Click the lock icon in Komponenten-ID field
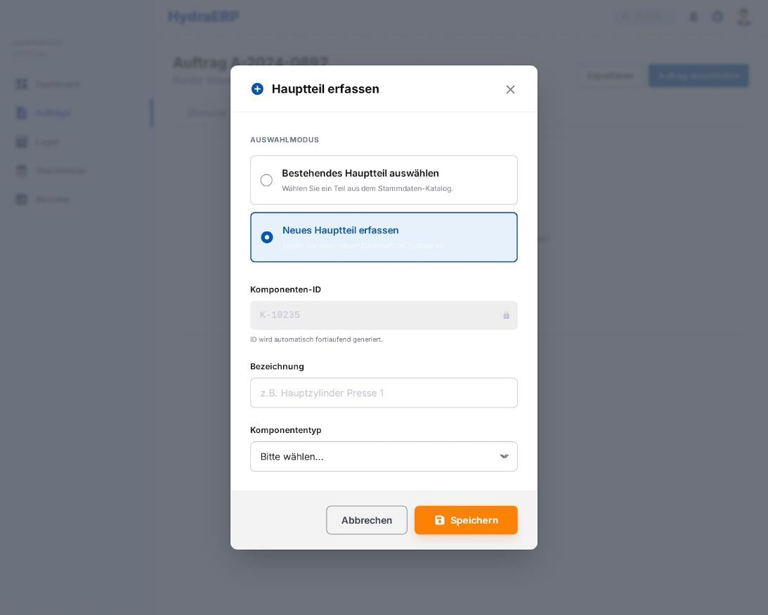 (506, 315)
